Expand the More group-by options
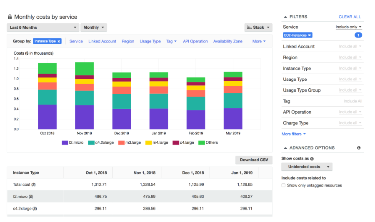The width and height of the screenshot is (375, 222). [259, 41]
